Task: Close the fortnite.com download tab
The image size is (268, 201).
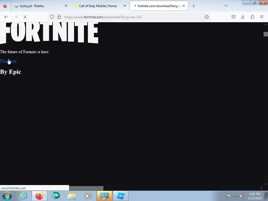Action: (184, 6)
